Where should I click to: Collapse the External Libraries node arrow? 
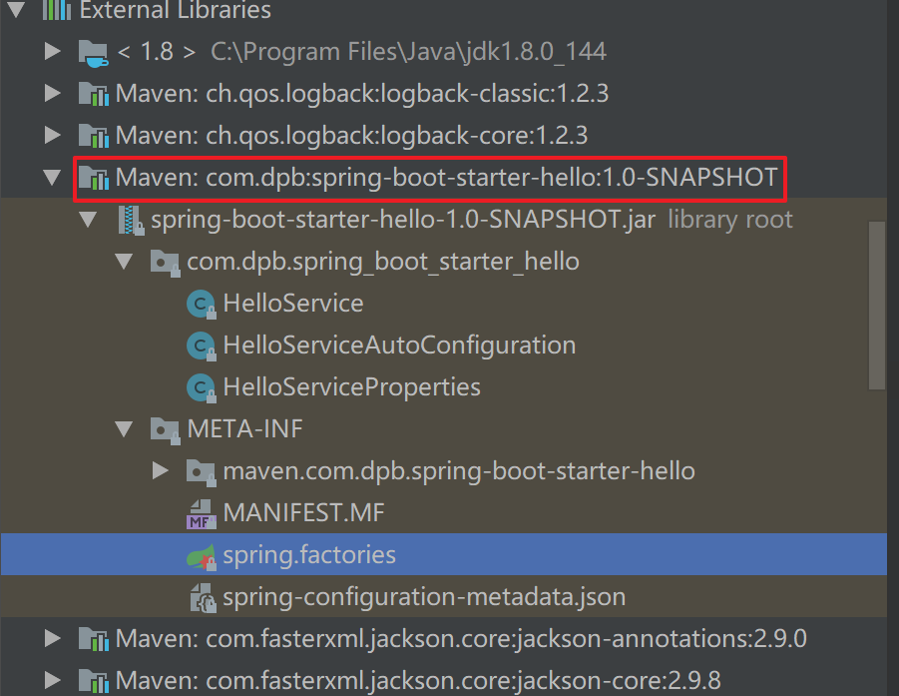coord(16,9)
